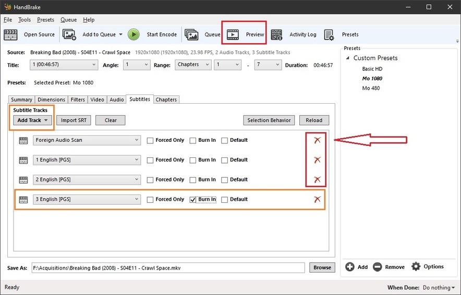Open the Tools menu
The height and width of the screenshot is (295, 461).
tap(25, 20)
